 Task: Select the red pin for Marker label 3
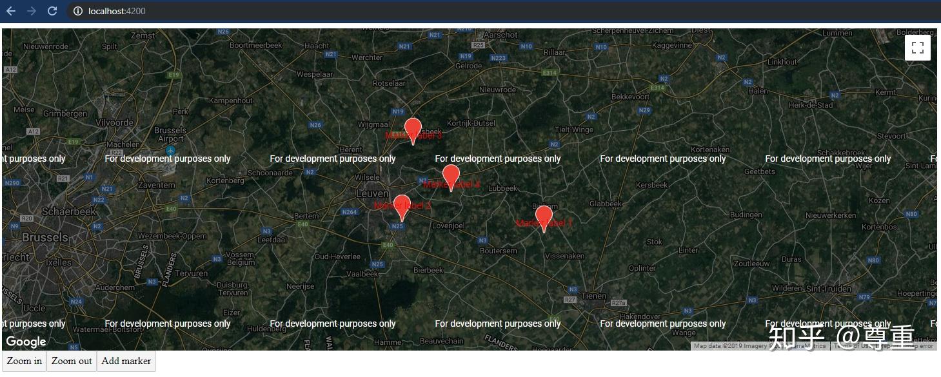pyautogui.click(x=413, y=131)
